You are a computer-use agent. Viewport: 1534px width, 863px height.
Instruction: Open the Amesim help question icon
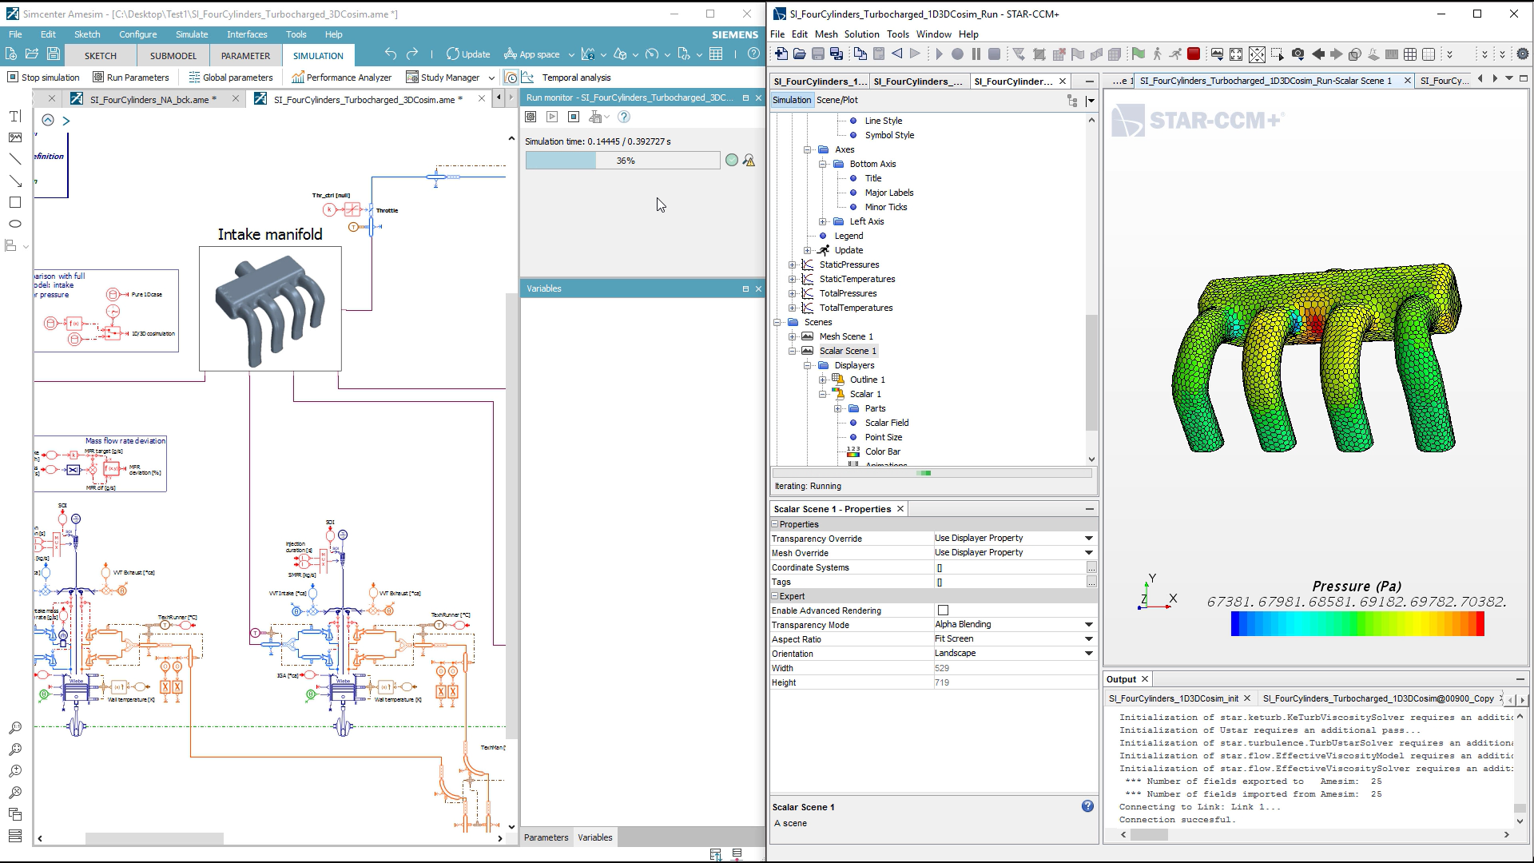pyautogui.click(x=753, y=54)
